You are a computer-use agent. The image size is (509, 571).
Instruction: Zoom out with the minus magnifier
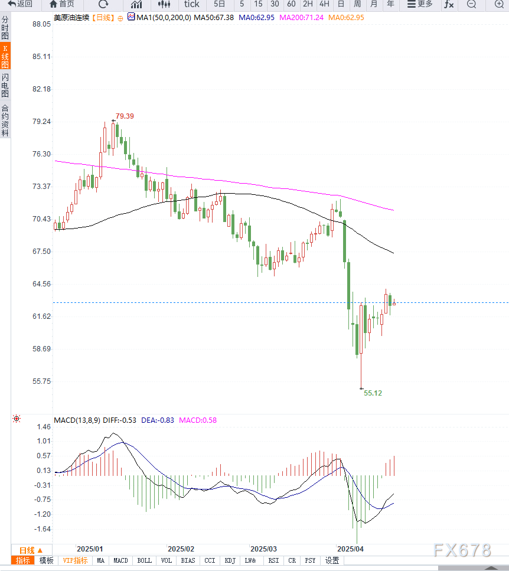[x=471, y=4]
